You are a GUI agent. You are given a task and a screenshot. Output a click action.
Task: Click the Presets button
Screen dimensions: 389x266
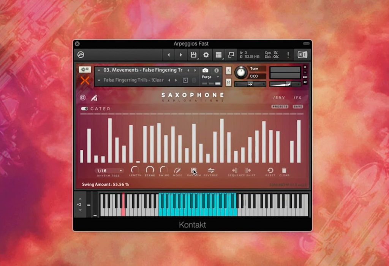tap(280, 106)
